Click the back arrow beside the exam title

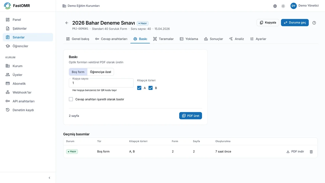[67, 23]
